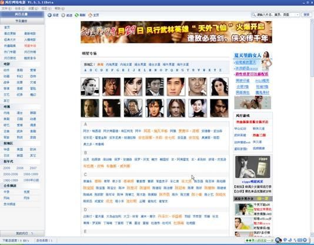Open the search box dropdown arrow

point(298,15)
